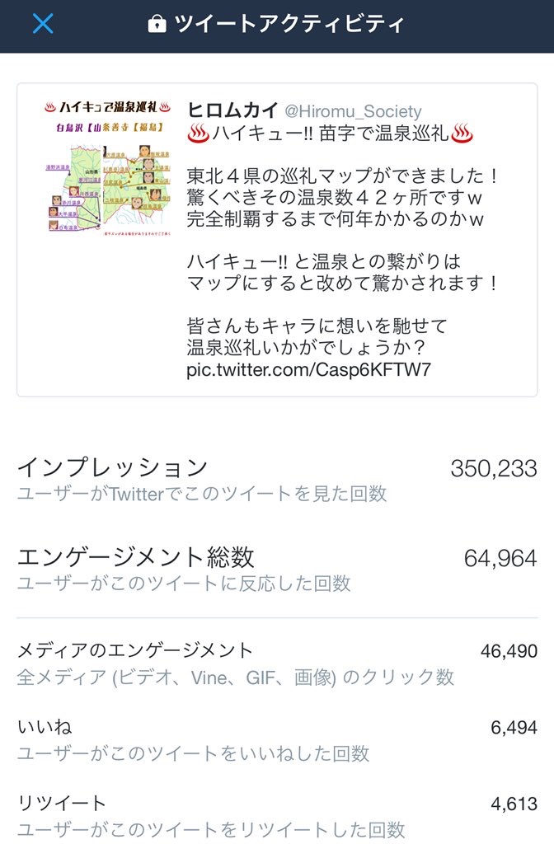
Task: Click the @Hiromu_Society handle
Action: point(353,111)
